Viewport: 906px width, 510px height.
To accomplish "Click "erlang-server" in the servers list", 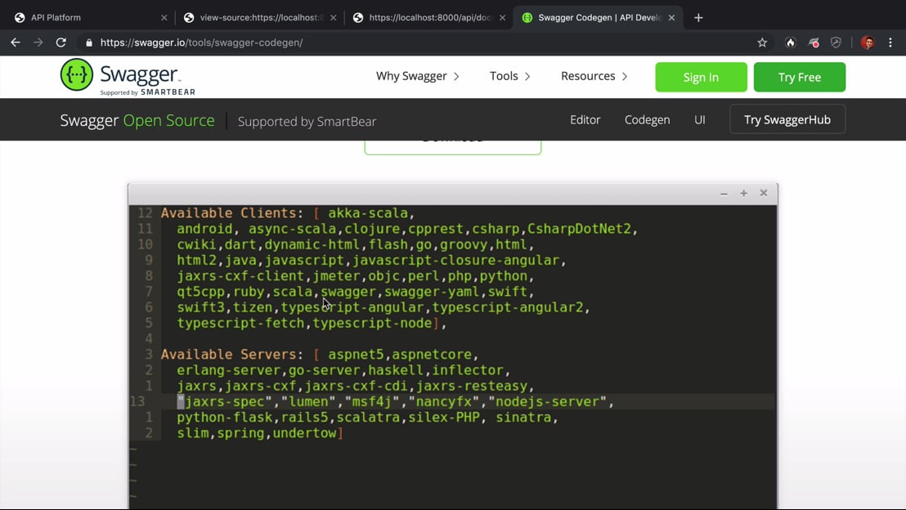I will 228,369.
